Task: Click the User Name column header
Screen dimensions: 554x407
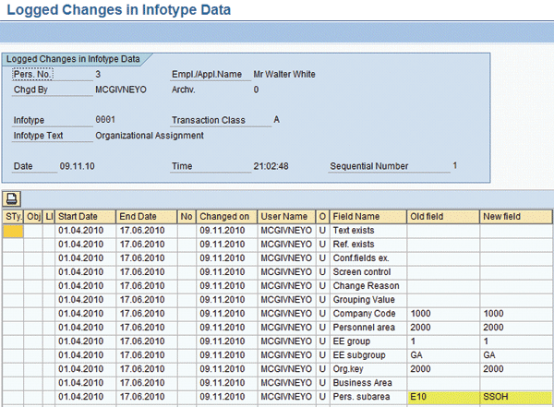Action: click(284, 217)
